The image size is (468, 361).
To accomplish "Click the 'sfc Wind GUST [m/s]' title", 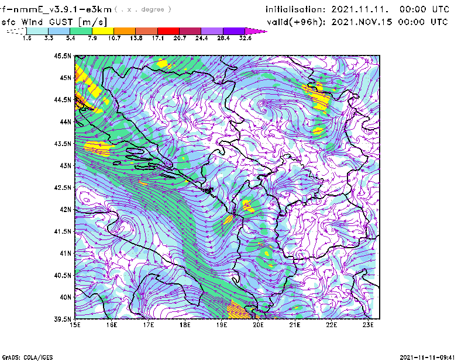I will tap(54, 22).
